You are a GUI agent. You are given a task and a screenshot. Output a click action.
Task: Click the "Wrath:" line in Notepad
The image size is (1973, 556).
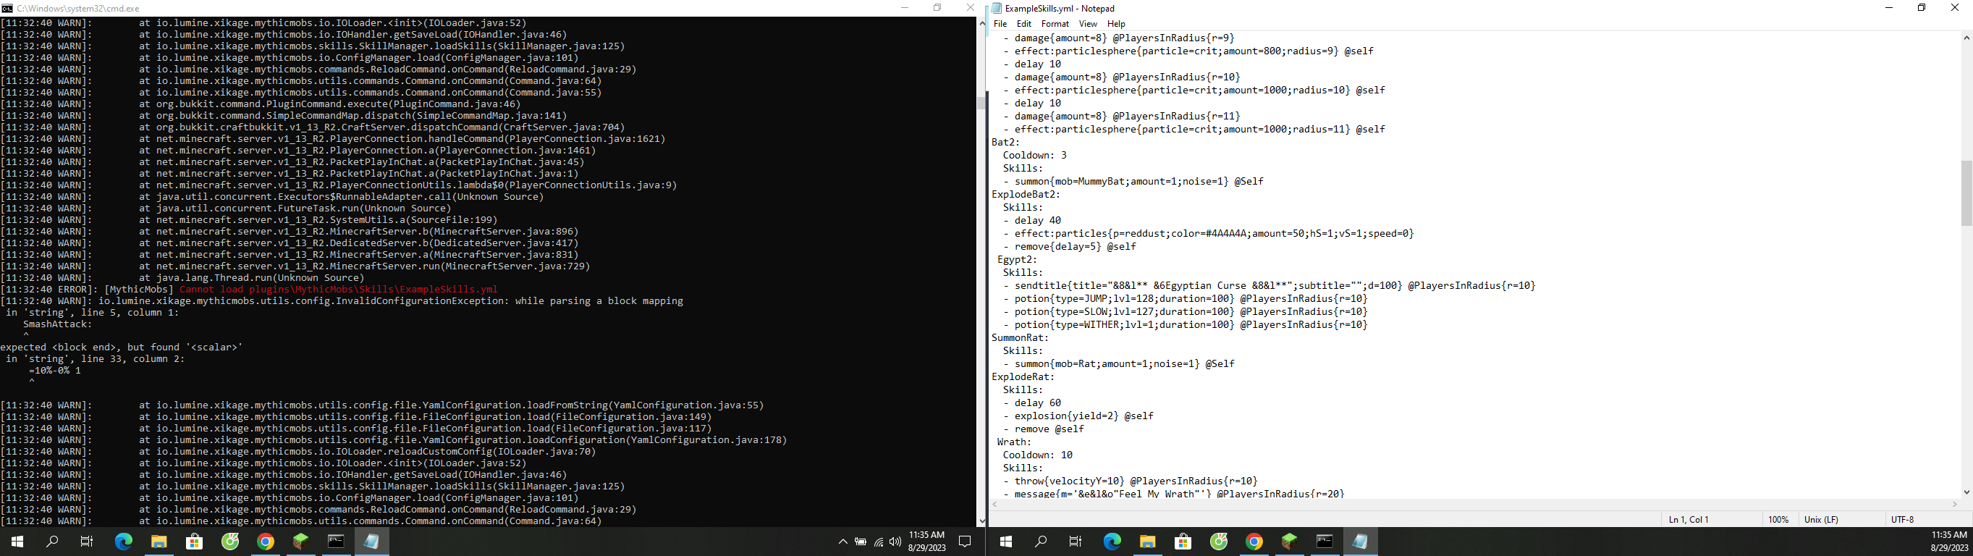coord(1014,442)
